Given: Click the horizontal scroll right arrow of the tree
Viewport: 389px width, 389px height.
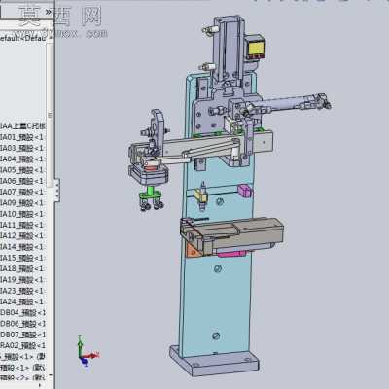Looking at the screenshot, I should click(x=40, y=385).
